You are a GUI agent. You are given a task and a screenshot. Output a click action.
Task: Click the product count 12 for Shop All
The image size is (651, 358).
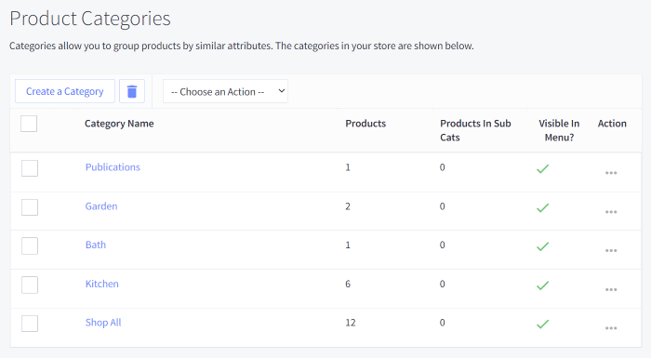[351, 323]
